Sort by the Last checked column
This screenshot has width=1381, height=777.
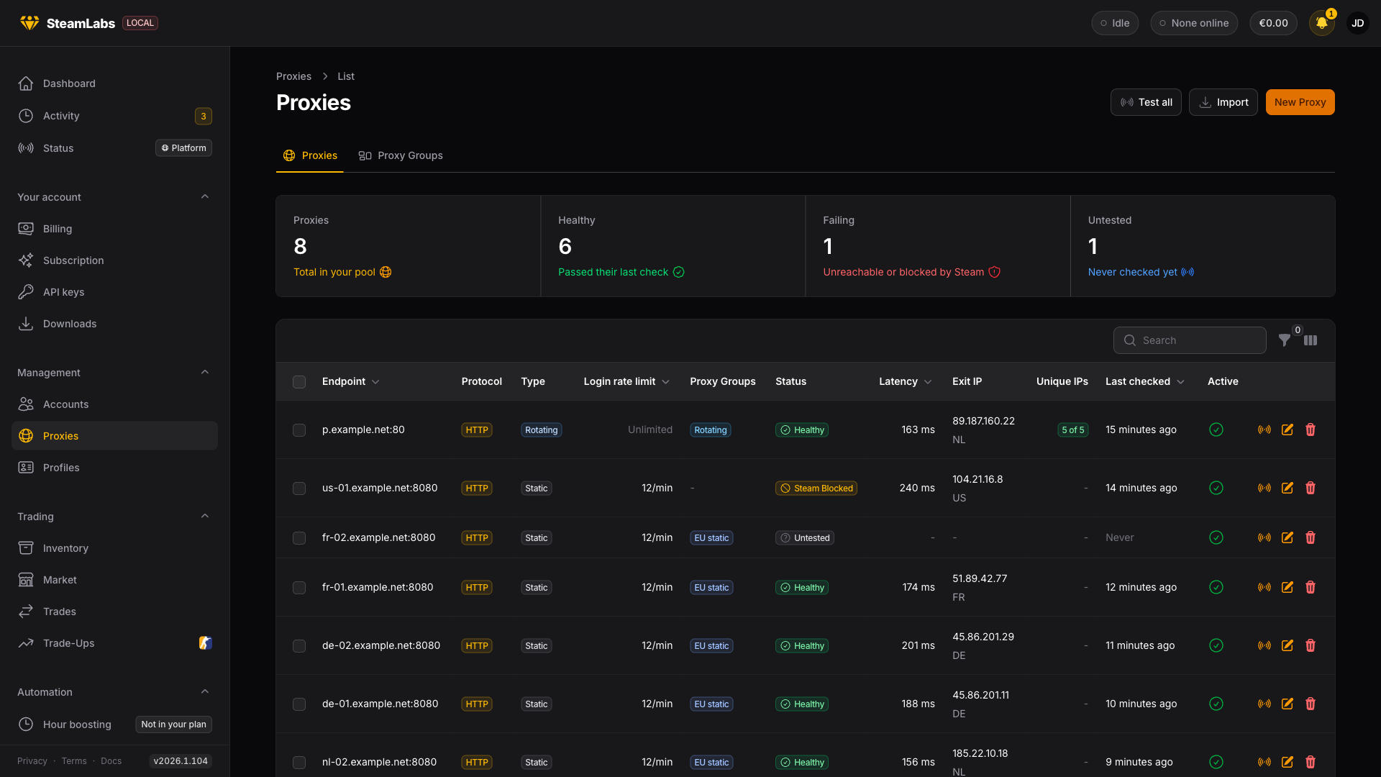[x=1145, y=381]
